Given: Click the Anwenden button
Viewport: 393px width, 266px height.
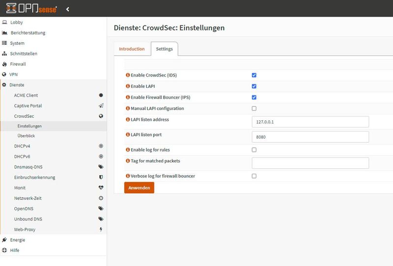Looking at the screenshot, I should [x=139, y=187].
